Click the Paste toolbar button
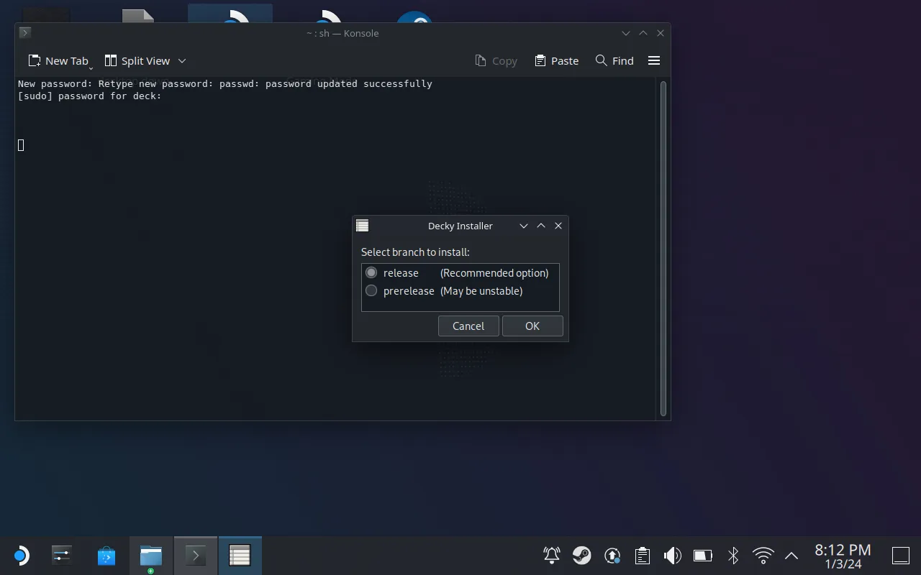 click(557, 61)
